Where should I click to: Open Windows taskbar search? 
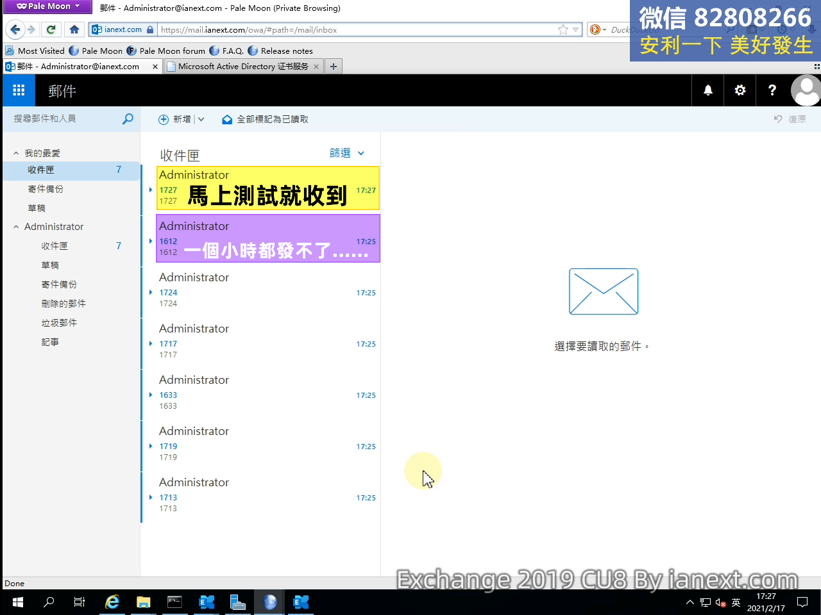point(49,602)
